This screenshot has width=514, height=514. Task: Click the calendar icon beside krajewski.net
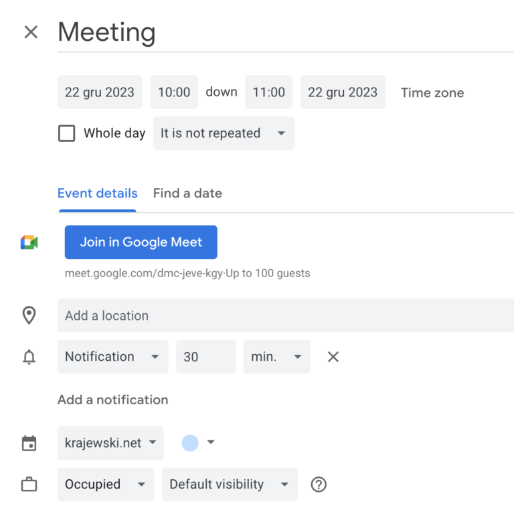pyautogui.click(x=29, y=443)
